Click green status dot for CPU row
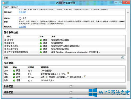The height and width of the screenshot is (100, 132). [14, 71]
